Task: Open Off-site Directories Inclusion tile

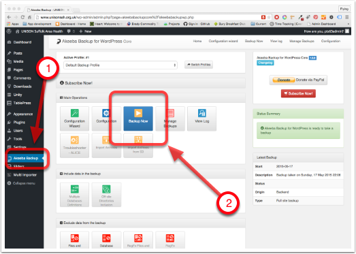Action: pyautogui.click(x=106, y=195)
